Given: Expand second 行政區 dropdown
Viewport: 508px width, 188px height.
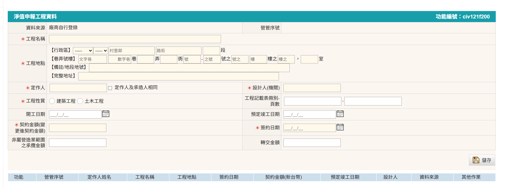Looking at the screenshot, I should pos(101,51).
